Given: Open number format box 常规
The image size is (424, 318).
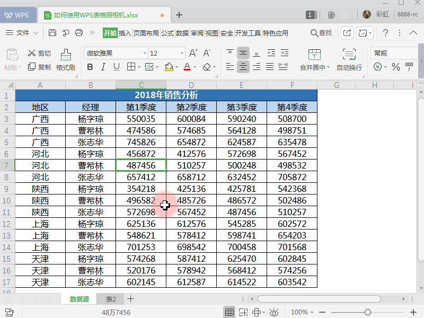Looking at the screenshot, I should pyautogui.click(x=394, y=53).
